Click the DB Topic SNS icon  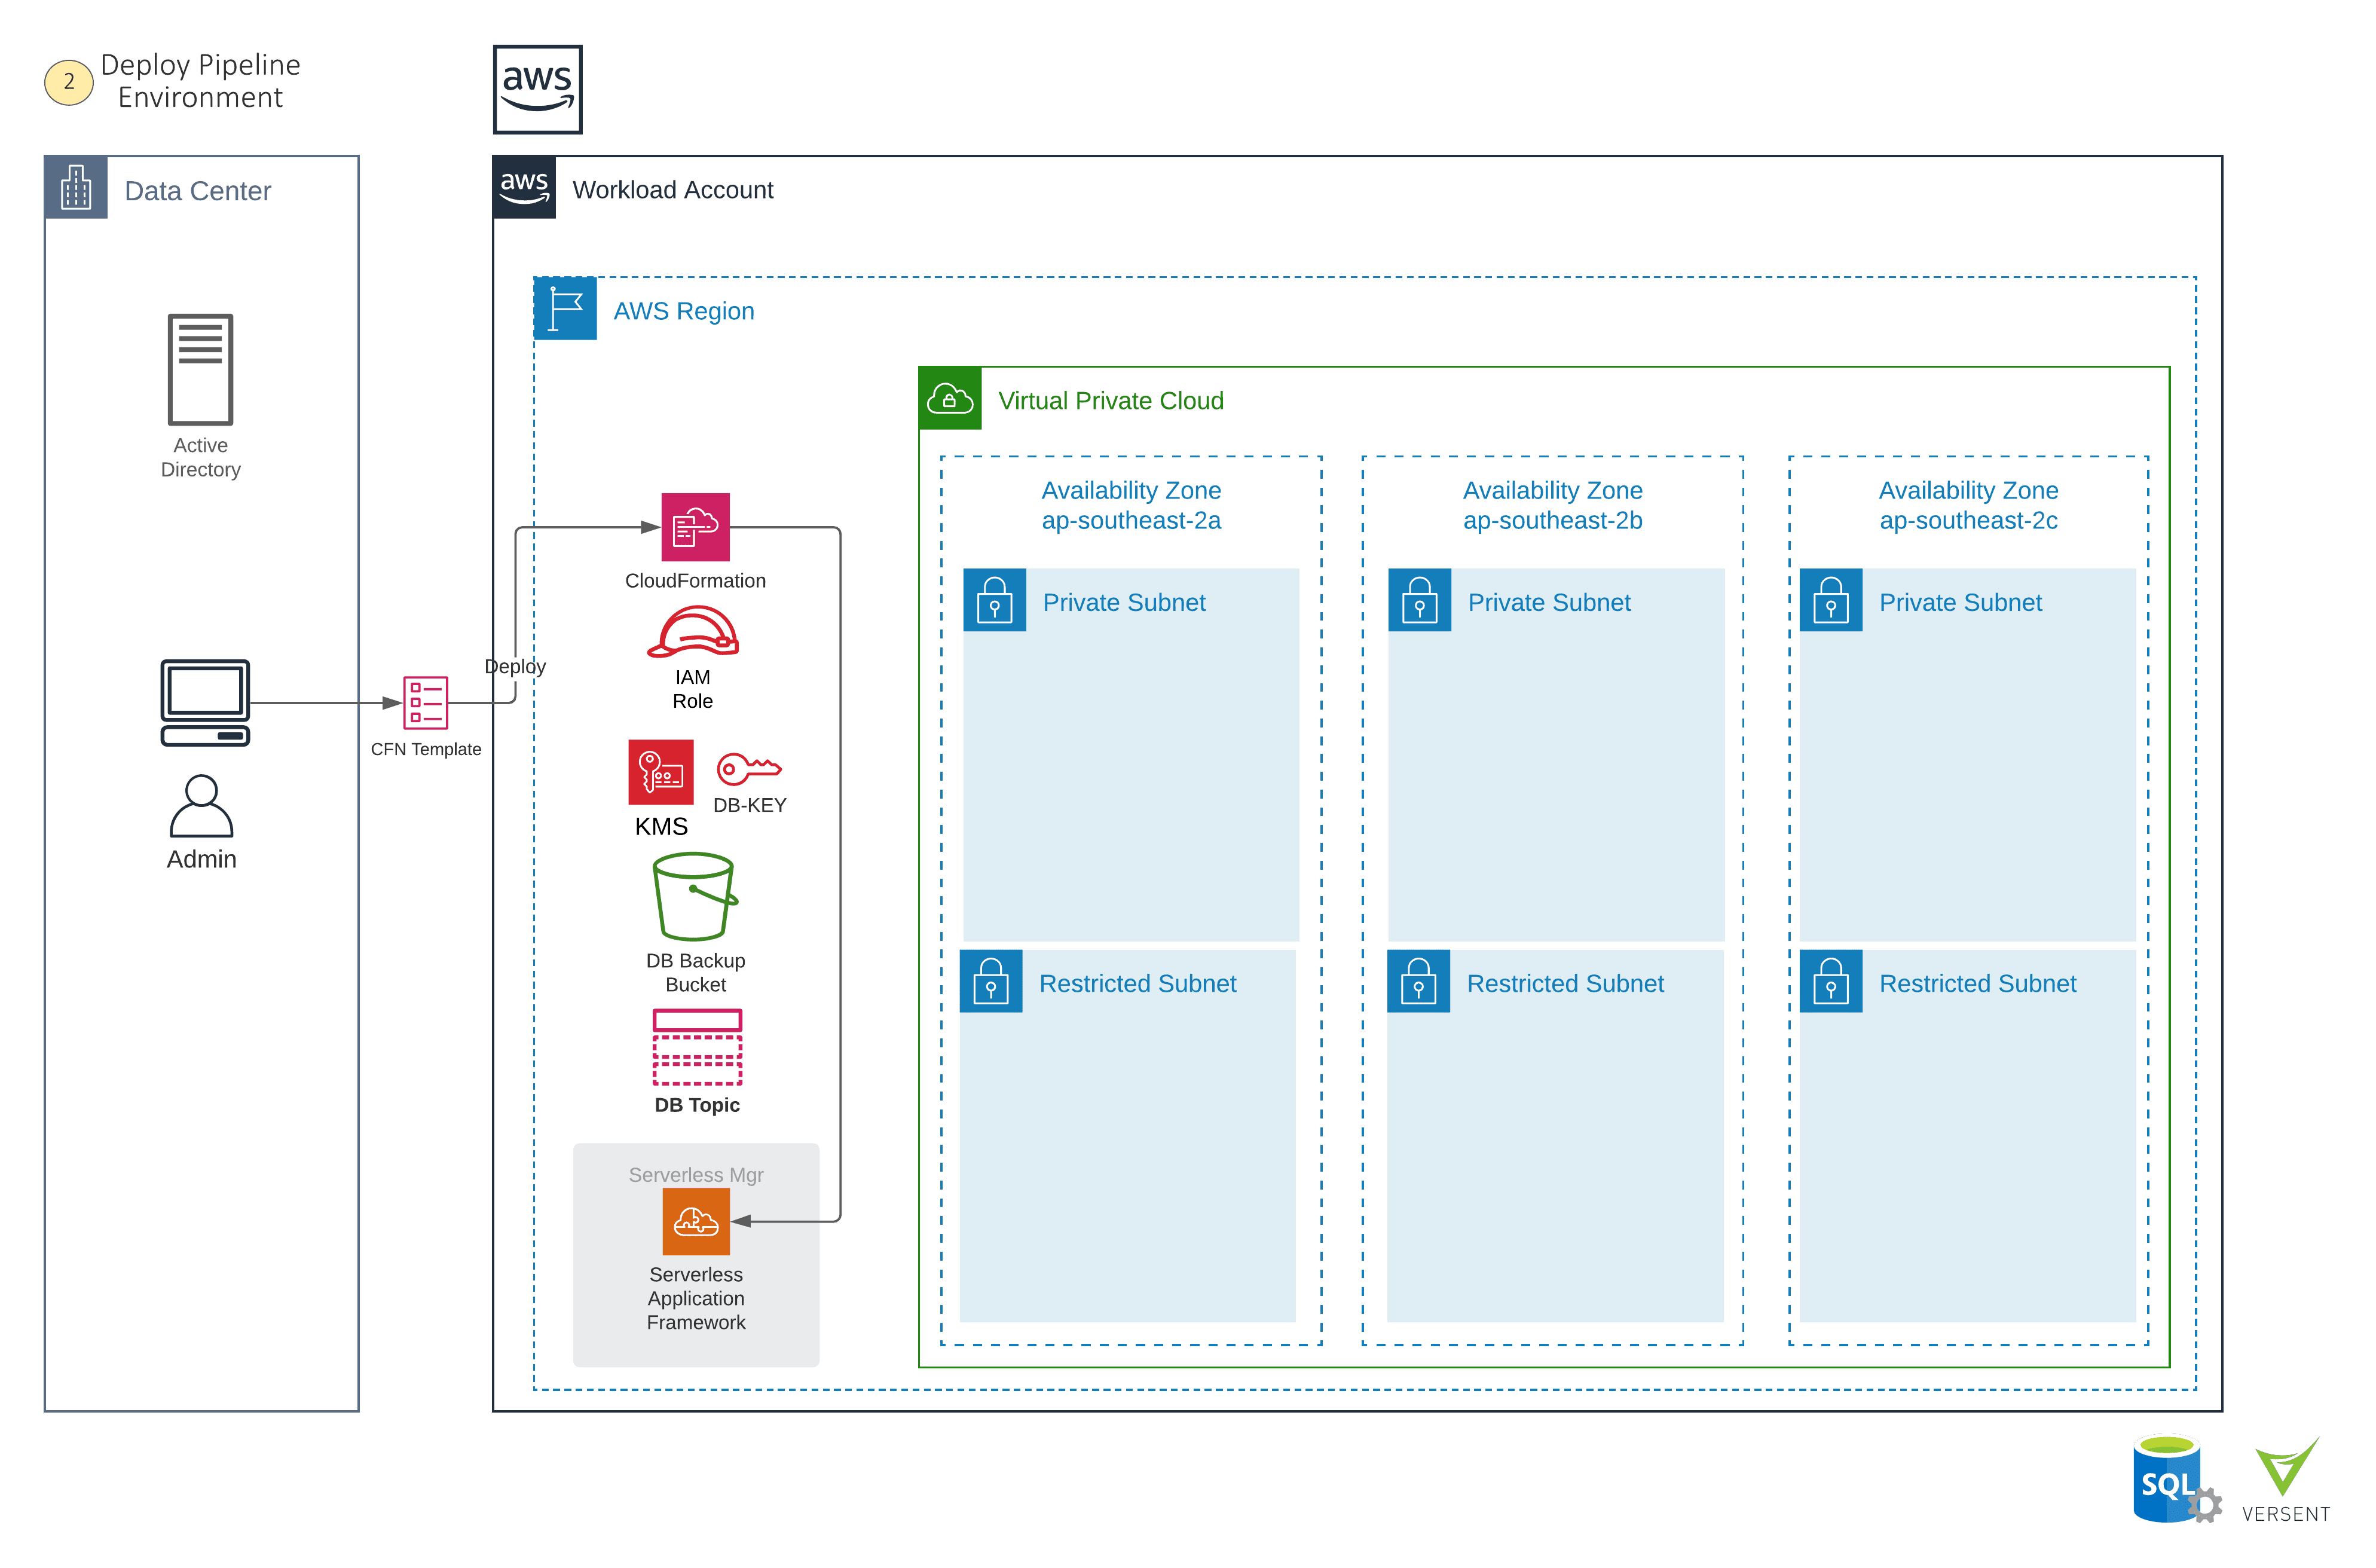click(697, 1047)
